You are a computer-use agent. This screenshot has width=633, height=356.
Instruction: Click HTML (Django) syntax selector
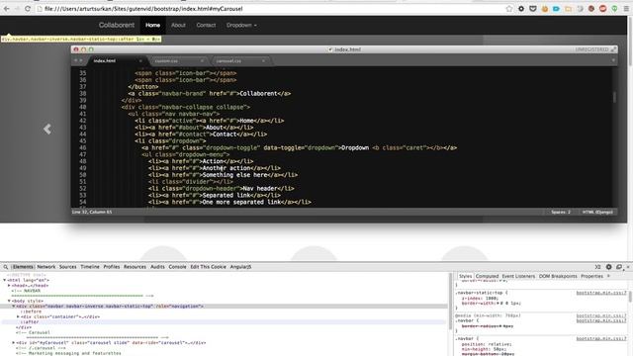(597, 212)
